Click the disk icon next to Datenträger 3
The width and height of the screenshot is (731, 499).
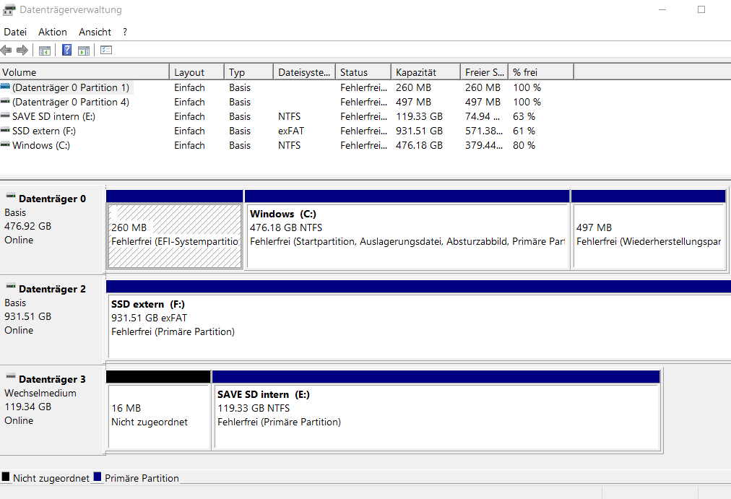tap(11, 376)
